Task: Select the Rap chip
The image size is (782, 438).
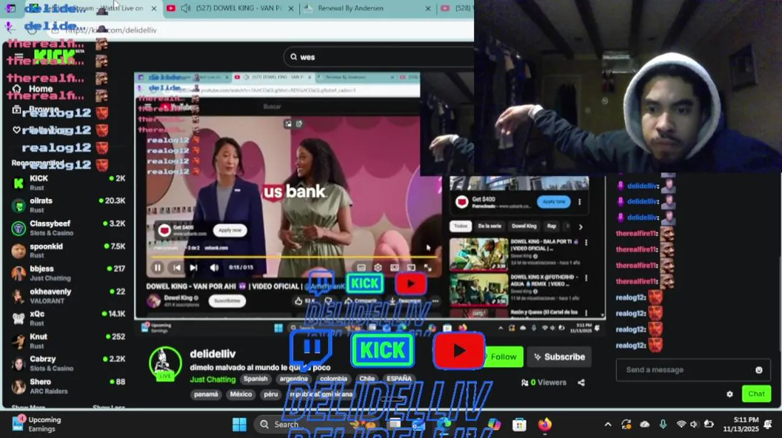Action: pyautogui.click(x=551, y=226)
